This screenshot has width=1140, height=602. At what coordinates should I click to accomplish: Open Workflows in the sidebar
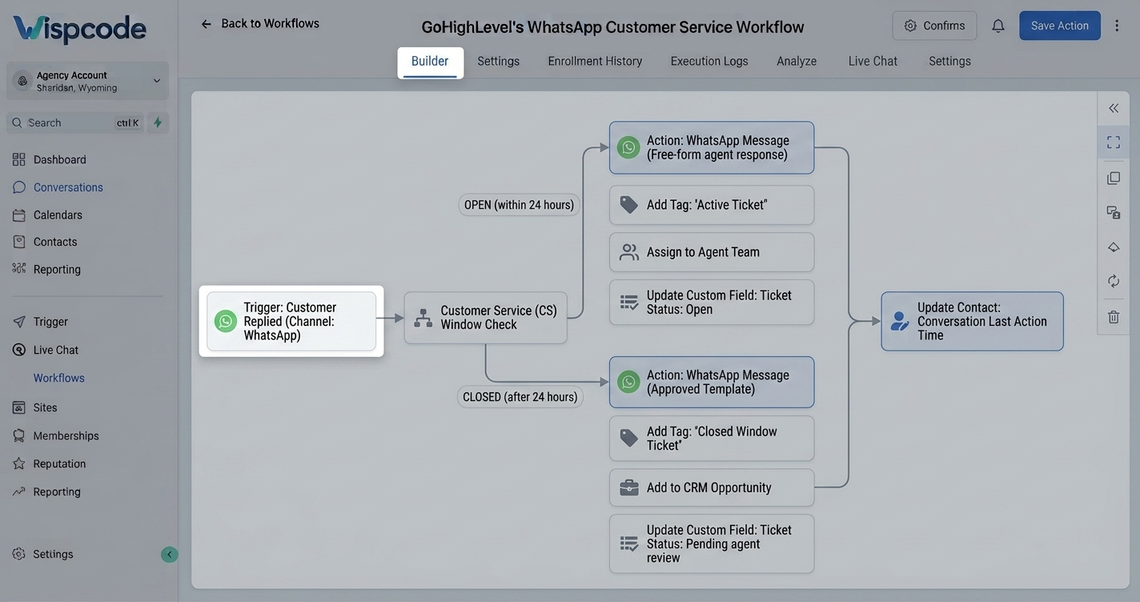tap(58, 378)
